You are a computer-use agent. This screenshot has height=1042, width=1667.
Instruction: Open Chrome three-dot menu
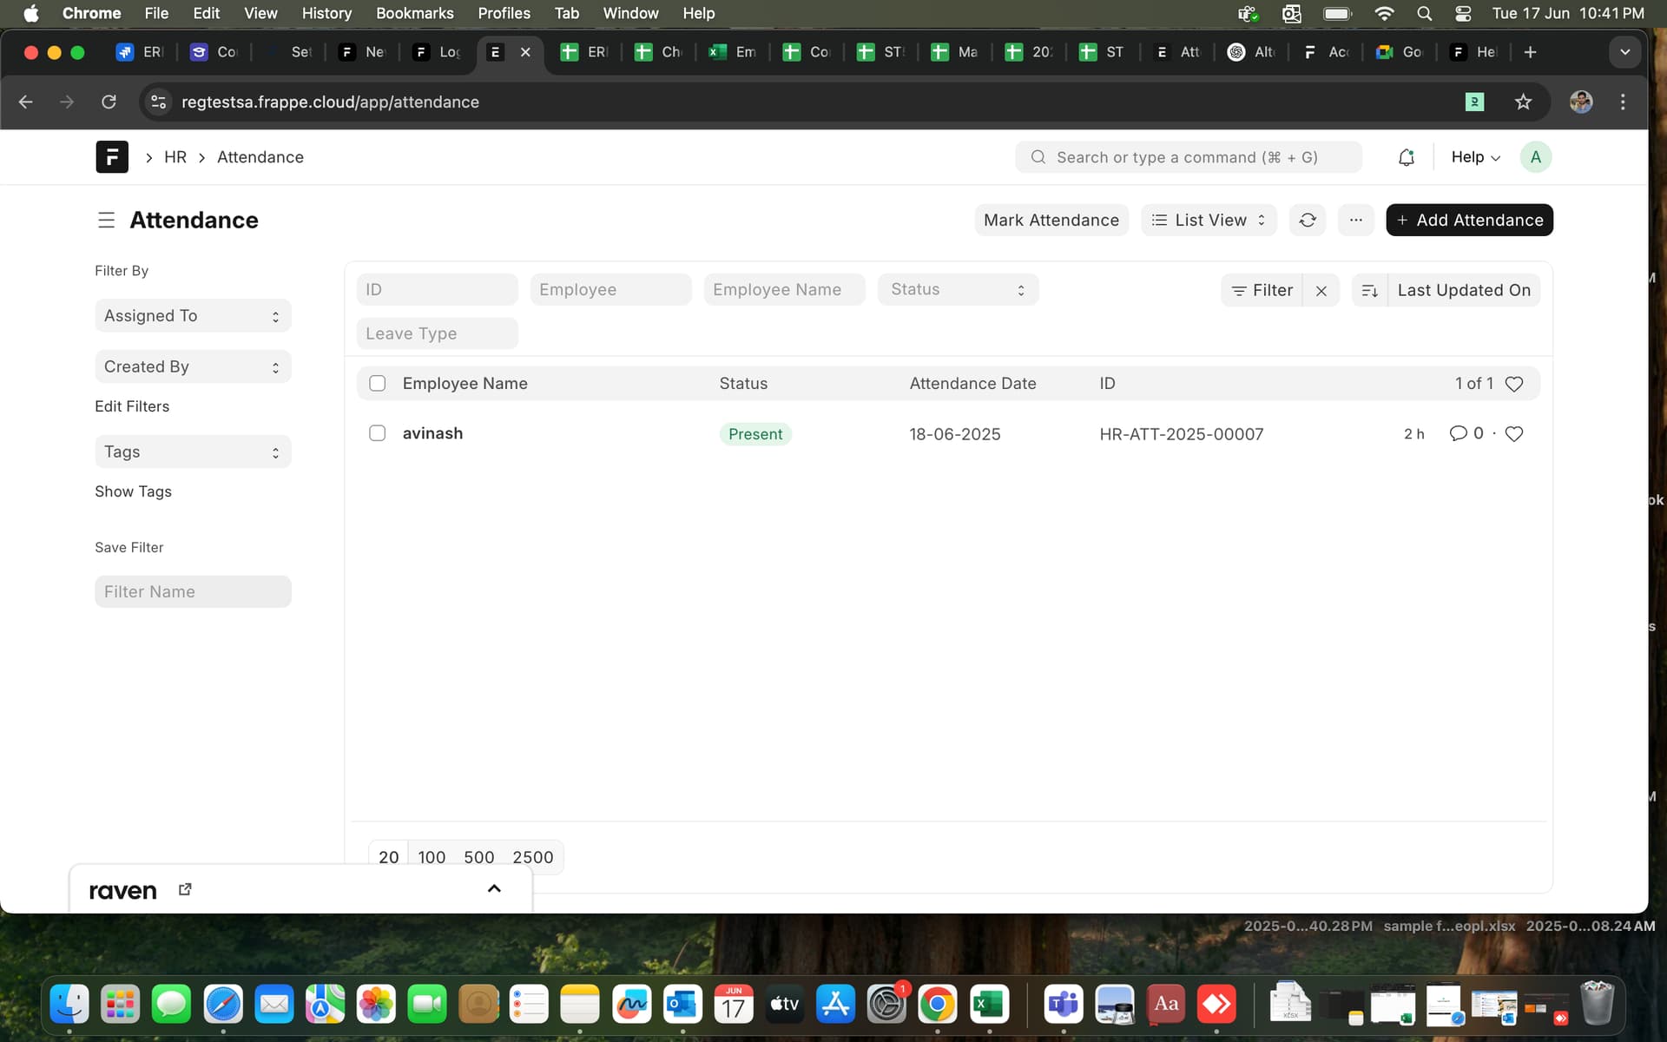click(1623, 102)
